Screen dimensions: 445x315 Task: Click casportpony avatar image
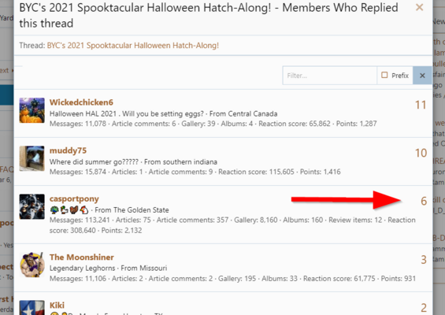click(x=32, y=206)
